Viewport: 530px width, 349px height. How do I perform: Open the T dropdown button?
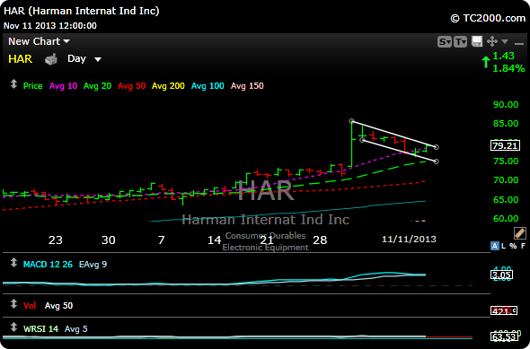pyautogui.click(x=460, y=42)
